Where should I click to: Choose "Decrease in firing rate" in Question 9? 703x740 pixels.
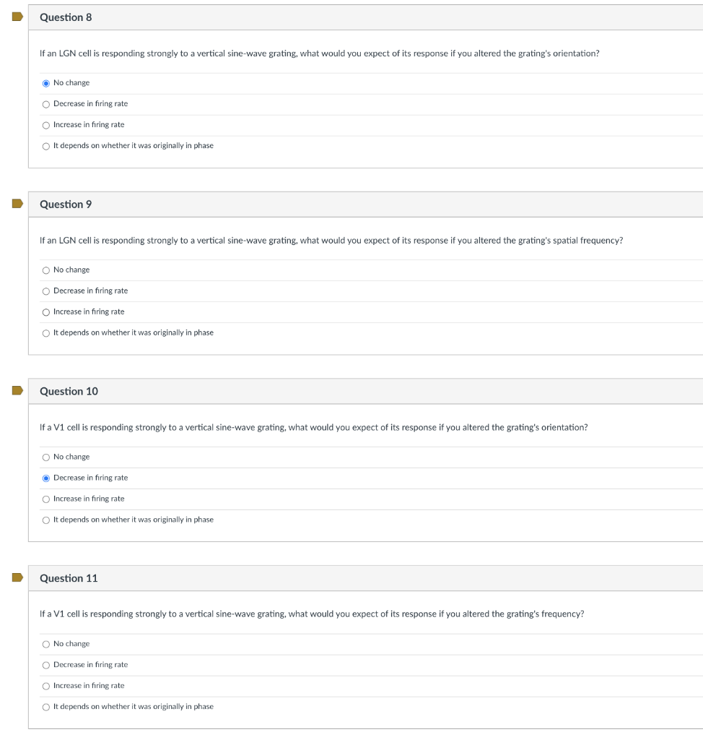point(46,291)
